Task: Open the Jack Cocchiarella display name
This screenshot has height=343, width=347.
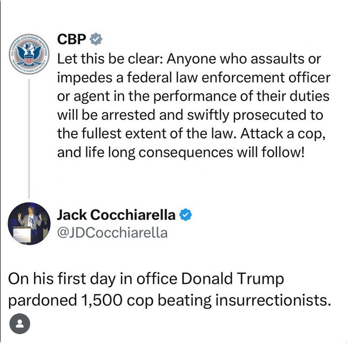Action: [x=116, y=215]
